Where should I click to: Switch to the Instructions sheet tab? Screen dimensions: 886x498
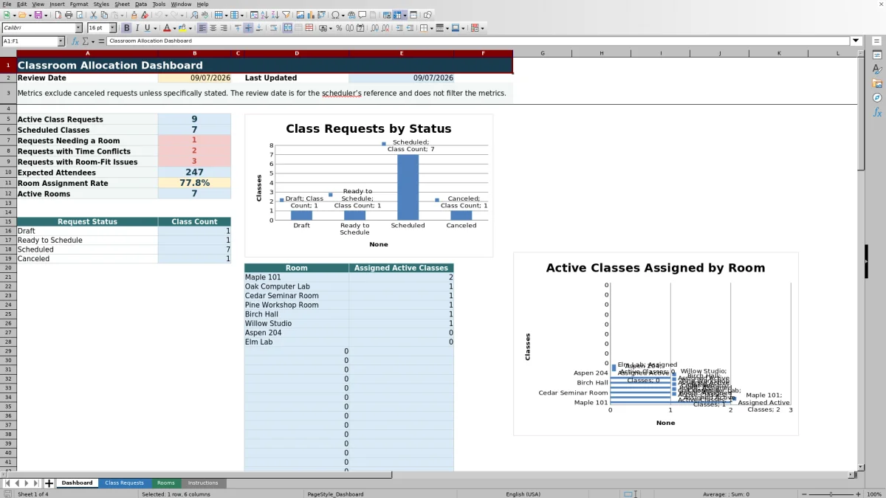pyautogui.click(x=203, y=483)
